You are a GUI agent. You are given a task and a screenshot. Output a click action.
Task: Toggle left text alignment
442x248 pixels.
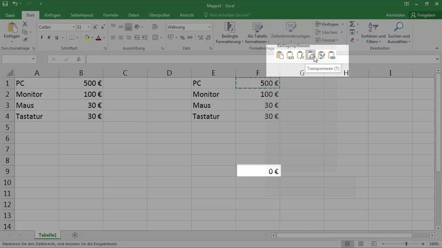coord(113,38)
